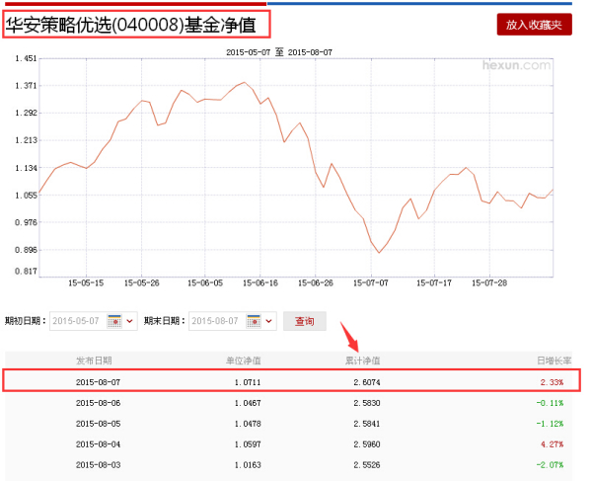The height and width of the screenshot is (481, 592).
Task: Click unit net value 1.0711
Action: click(x=248, y=382)
